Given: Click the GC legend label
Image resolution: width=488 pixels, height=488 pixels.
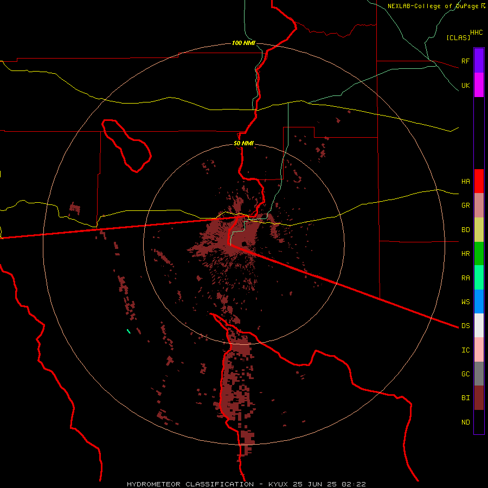Looking at the screenshot, I should click(x=465, y=374).
